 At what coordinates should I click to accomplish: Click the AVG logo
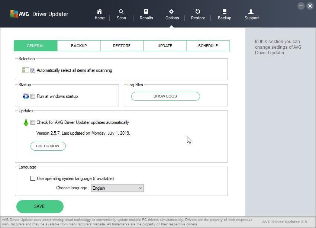point(20,14)
